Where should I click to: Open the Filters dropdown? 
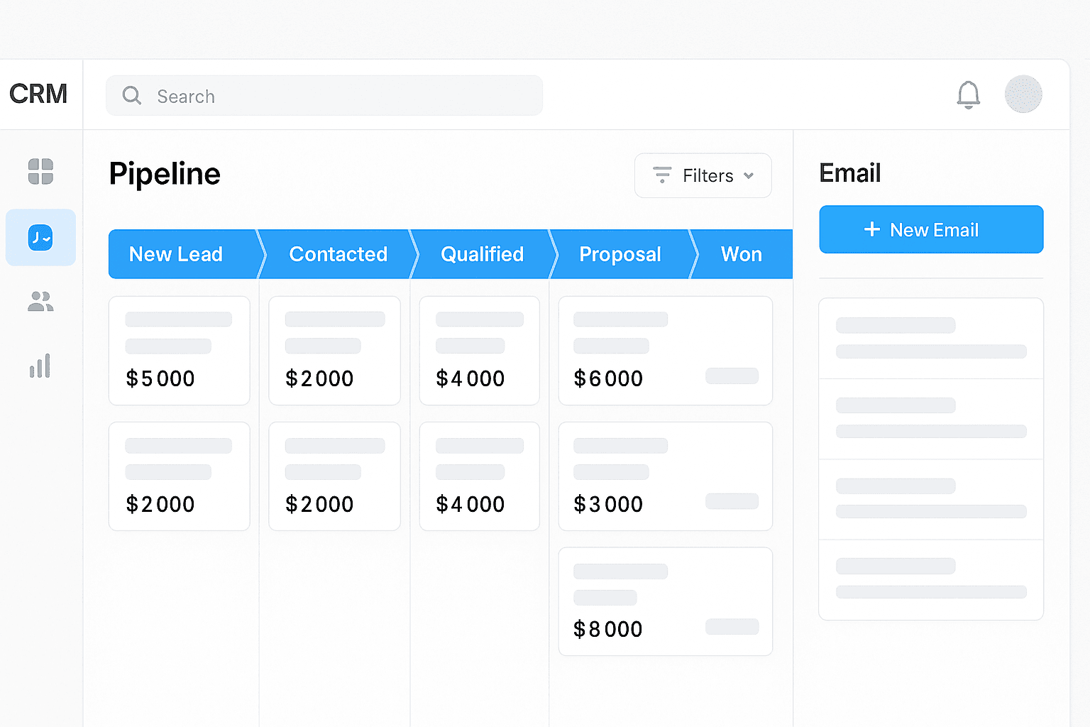(x=703, y=175)
